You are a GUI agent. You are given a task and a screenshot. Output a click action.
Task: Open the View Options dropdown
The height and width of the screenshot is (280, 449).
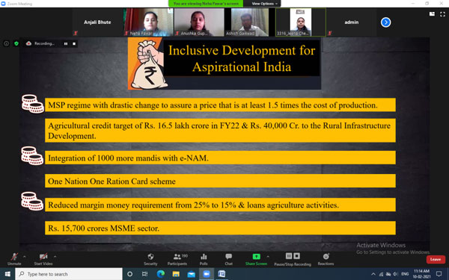coord(265,4)
